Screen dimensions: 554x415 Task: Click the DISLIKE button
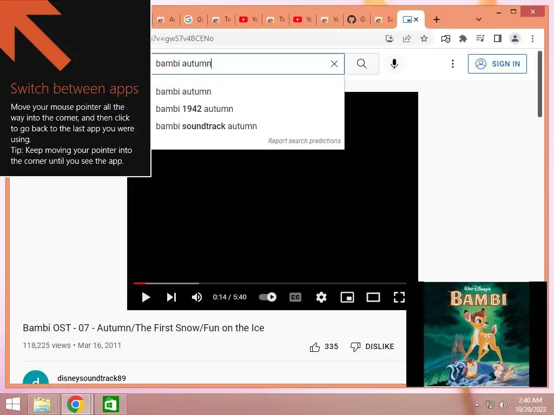372,347
